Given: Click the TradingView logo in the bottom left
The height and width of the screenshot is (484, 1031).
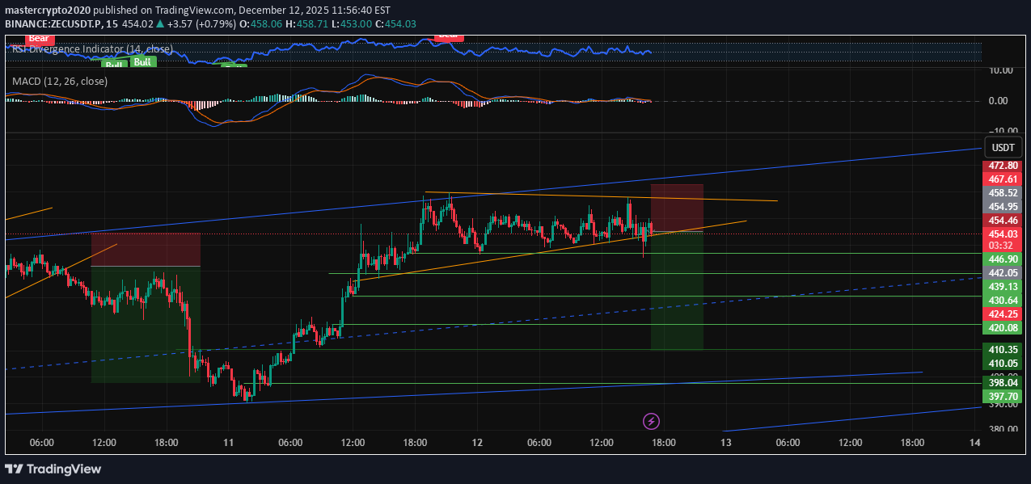Looking at the screenshot, I should pyautogui.click(x=53, y=469).
